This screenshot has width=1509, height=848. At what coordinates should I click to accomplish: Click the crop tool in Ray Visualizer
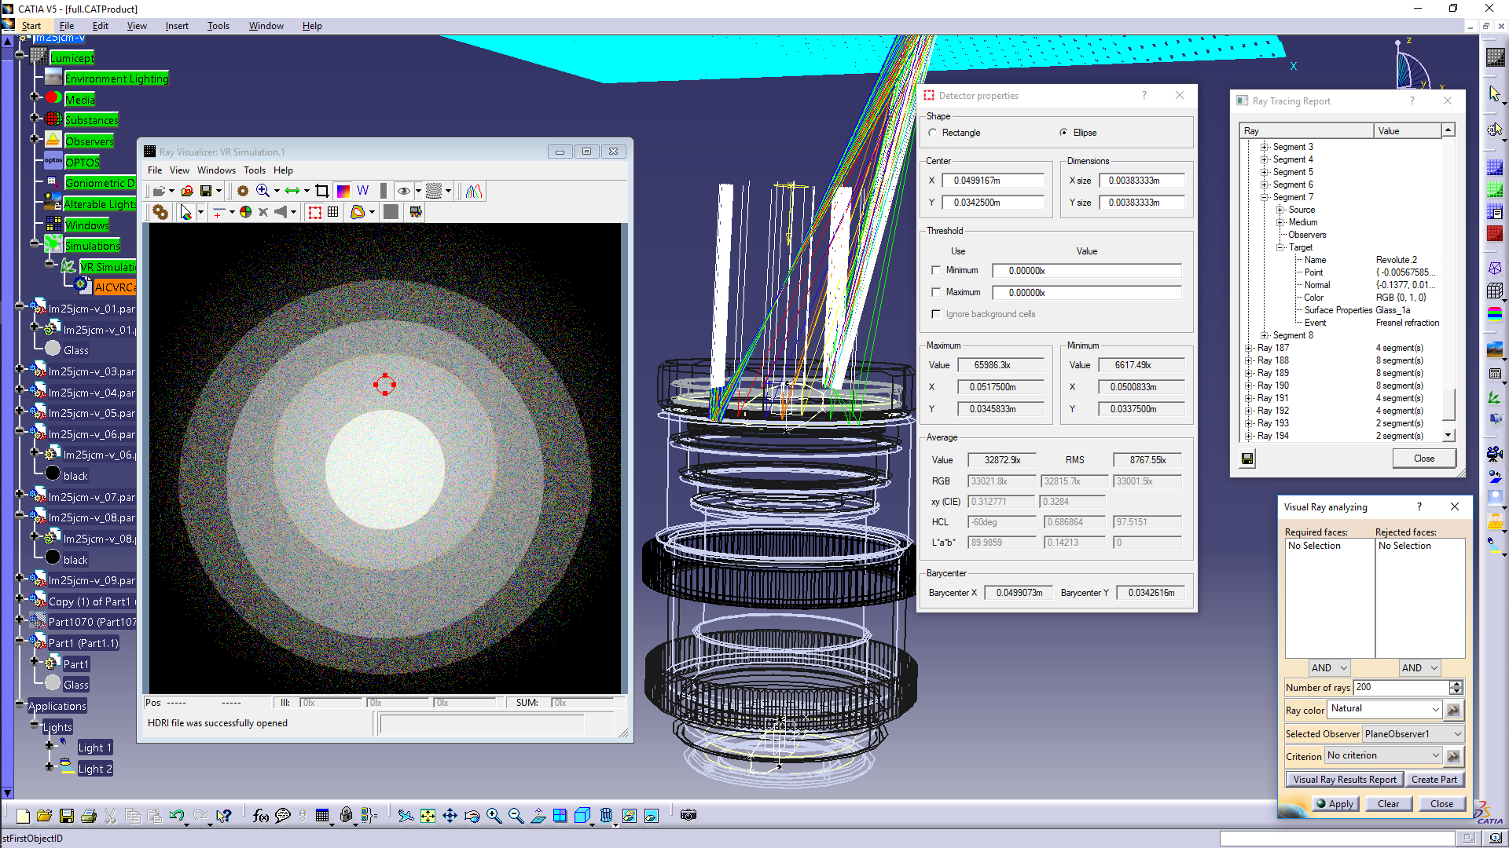[x=321, y=191]
